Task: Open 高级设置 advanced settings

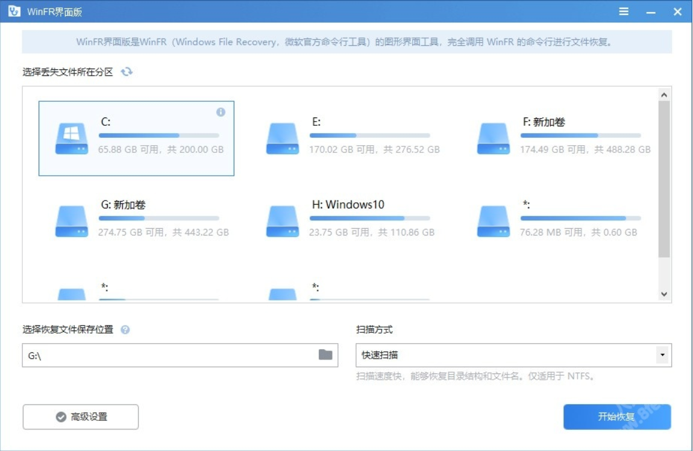Action: [81, 417]
